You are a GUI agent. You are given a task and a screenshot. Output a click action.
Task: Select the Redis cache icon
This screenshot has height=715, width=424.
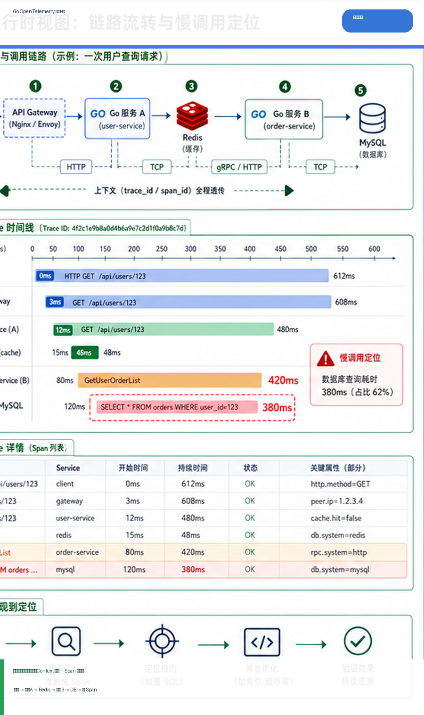click(x=192, y=115)
